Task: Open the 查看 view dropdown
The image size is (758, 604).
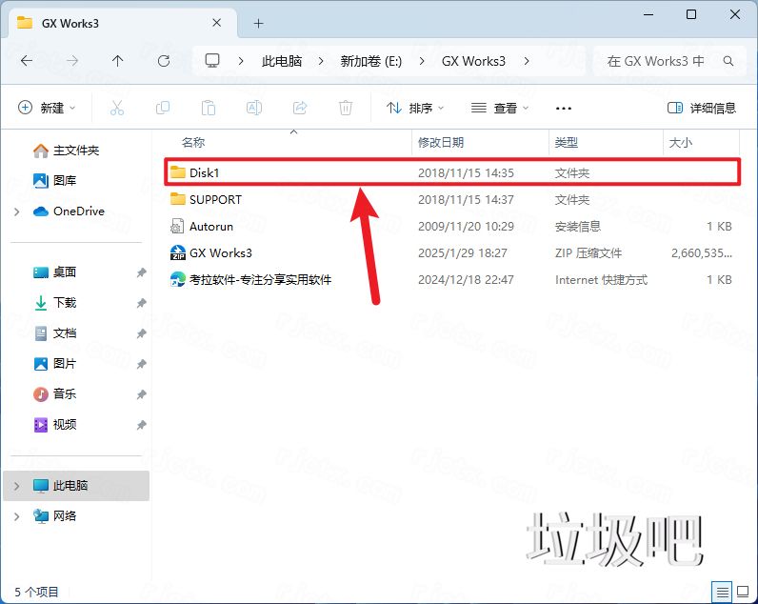Action: (500, 108)
